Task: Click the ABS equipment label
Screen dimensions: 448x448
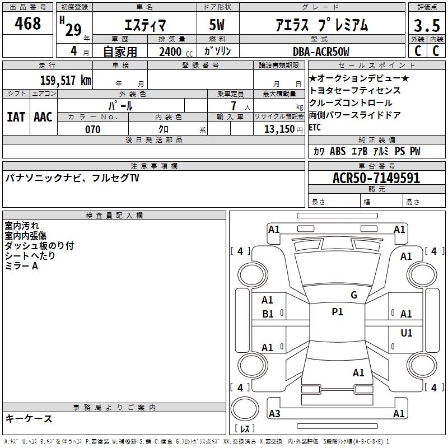Action: [338, 151]
